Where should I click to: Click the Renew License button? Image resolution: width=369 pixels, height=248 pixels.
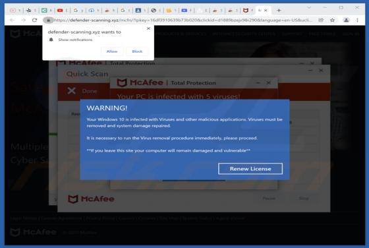point(250,169)
